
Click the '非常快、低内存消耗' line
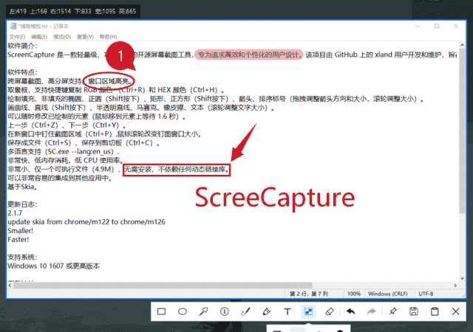point(65,160)
